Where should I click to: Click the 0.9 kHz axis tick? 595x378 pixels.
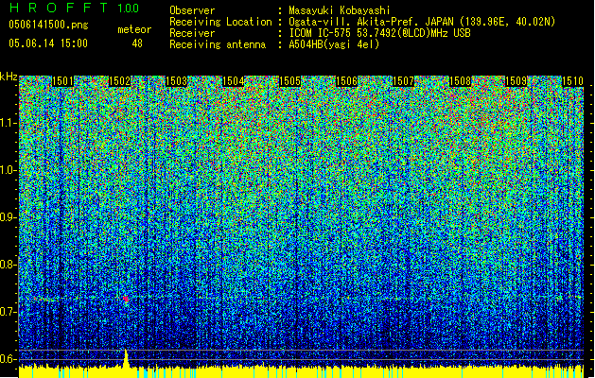pos(8,217)
